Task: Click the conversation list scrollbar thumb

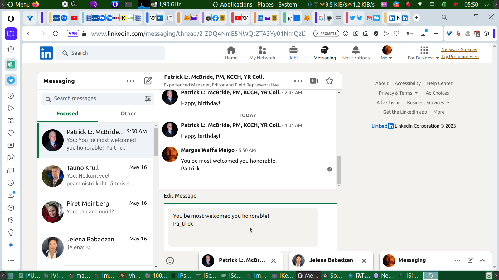Action: click(x=156, y=142)
